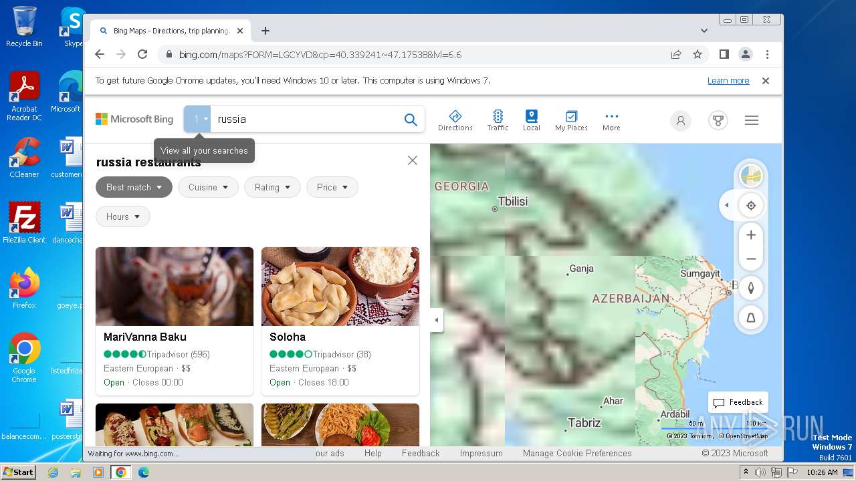Viewport: 856px width, 481px height.
Task: Open the Price filter dropdown
Action: pyautogui.click(x=332, y=187)
